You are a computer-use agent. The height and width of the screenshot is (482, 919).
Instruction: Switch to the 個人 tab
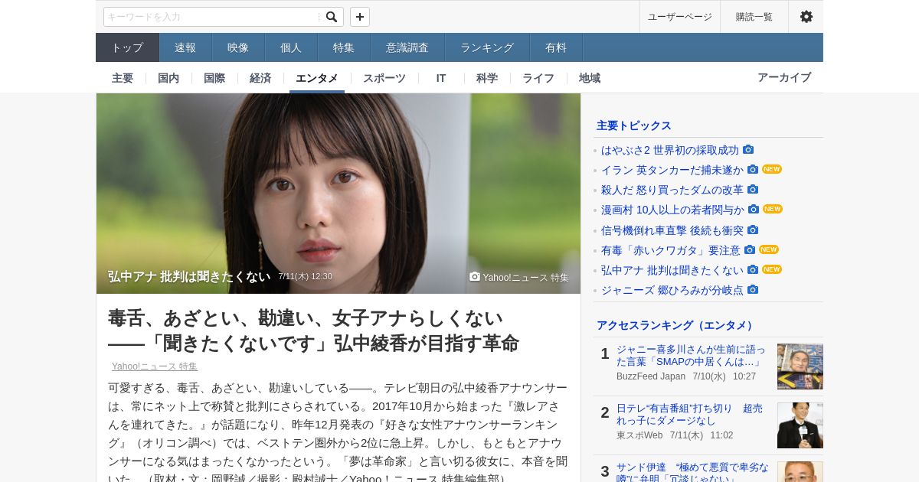[291, 47]
